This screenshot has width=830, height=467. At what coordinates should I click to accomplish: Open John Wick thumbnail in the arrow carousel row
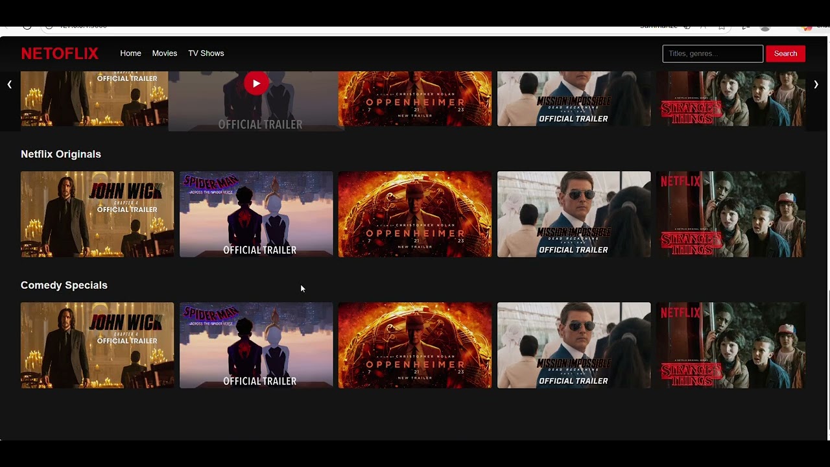coord(95,99)
